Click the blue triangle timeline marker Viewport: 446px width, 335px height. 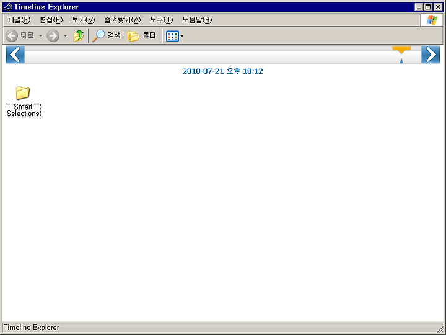401,61
